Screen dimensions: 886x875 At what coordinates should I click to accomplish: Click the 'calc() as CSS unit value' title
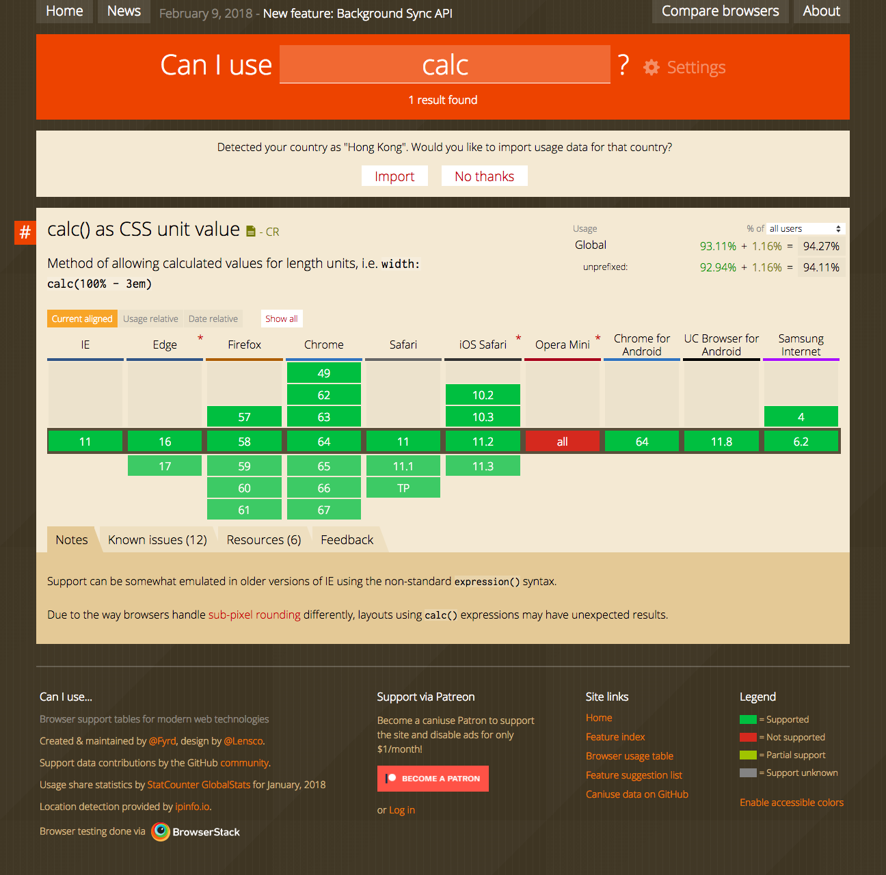click(x=144, y=229)
